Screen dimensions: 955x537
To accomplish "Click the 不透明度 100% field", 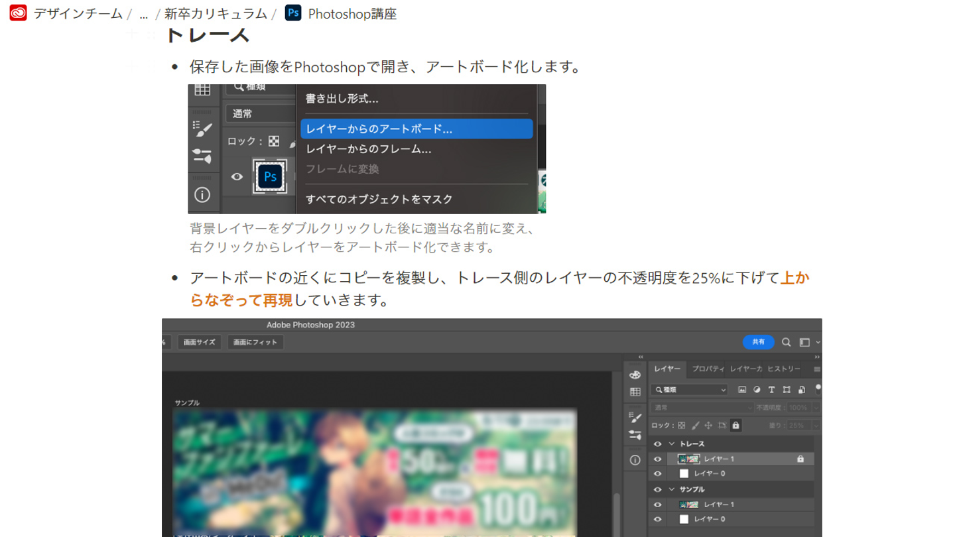I will 798,408.
